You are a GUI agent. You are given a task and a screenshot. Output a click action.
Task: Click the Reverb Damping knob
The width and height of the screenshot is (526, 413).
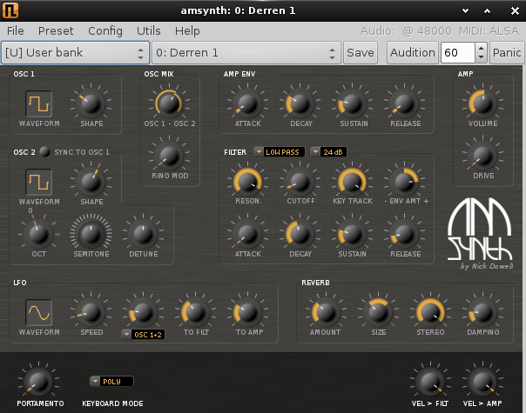click(x=482, y=312)
